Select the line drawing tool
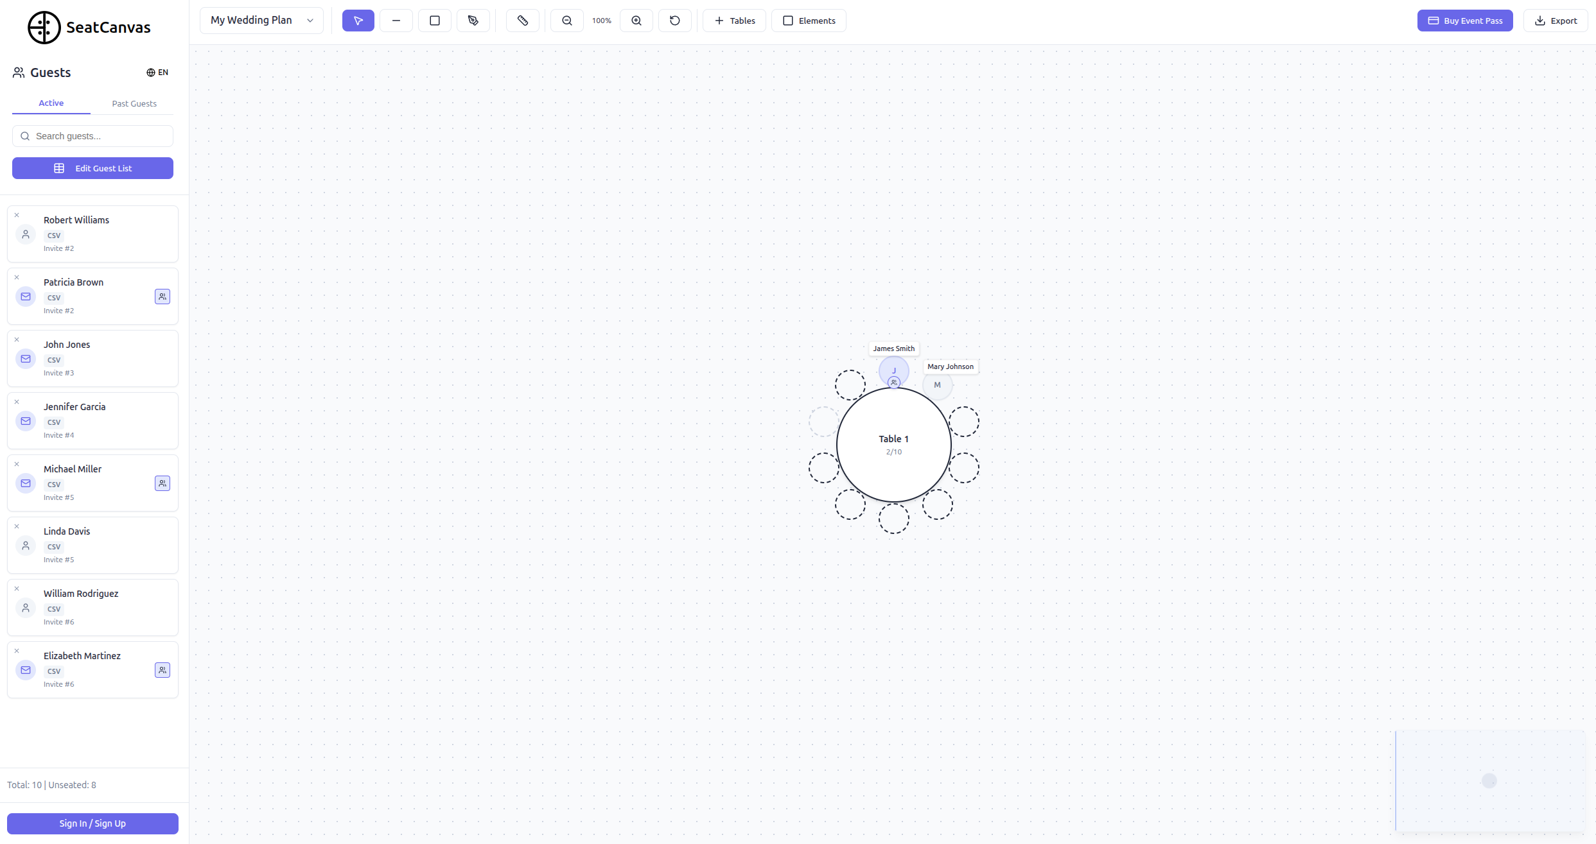 [x=396, y=21]
